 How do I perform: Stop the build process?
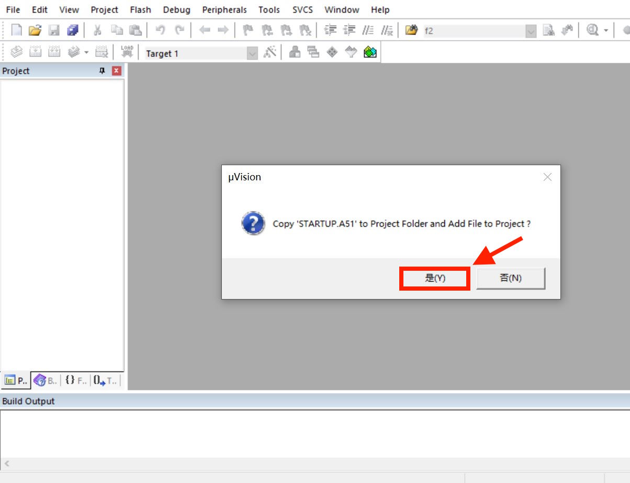click(x=102, y=52)
